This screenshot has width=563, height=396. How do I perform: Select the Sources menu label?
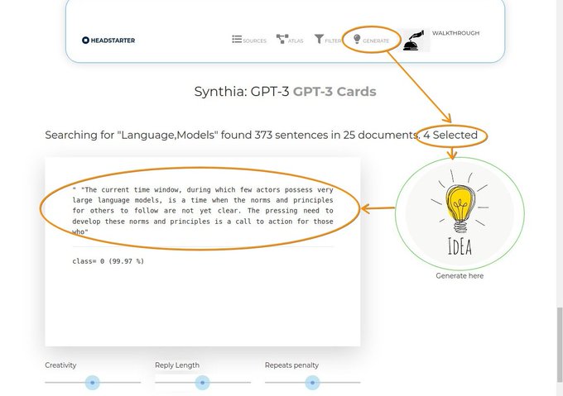(254, 41)
